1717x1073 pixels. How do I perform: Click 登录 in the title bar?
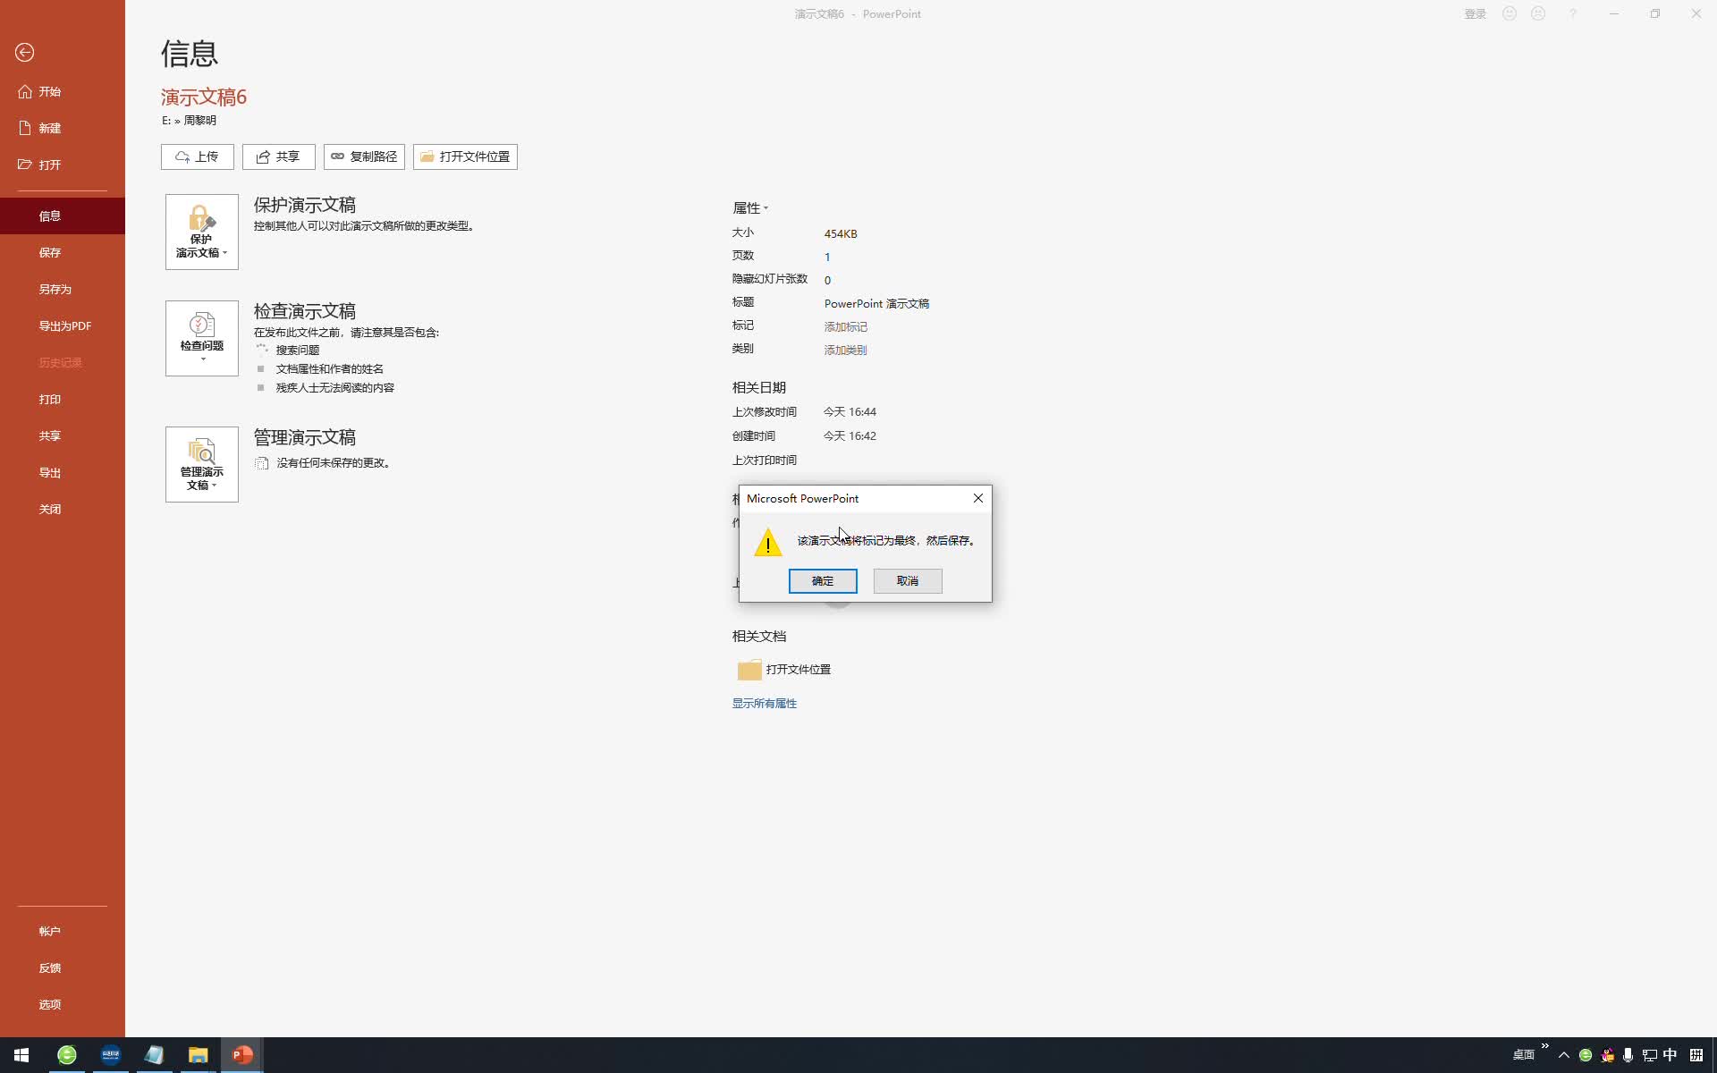coord(1475,14)
